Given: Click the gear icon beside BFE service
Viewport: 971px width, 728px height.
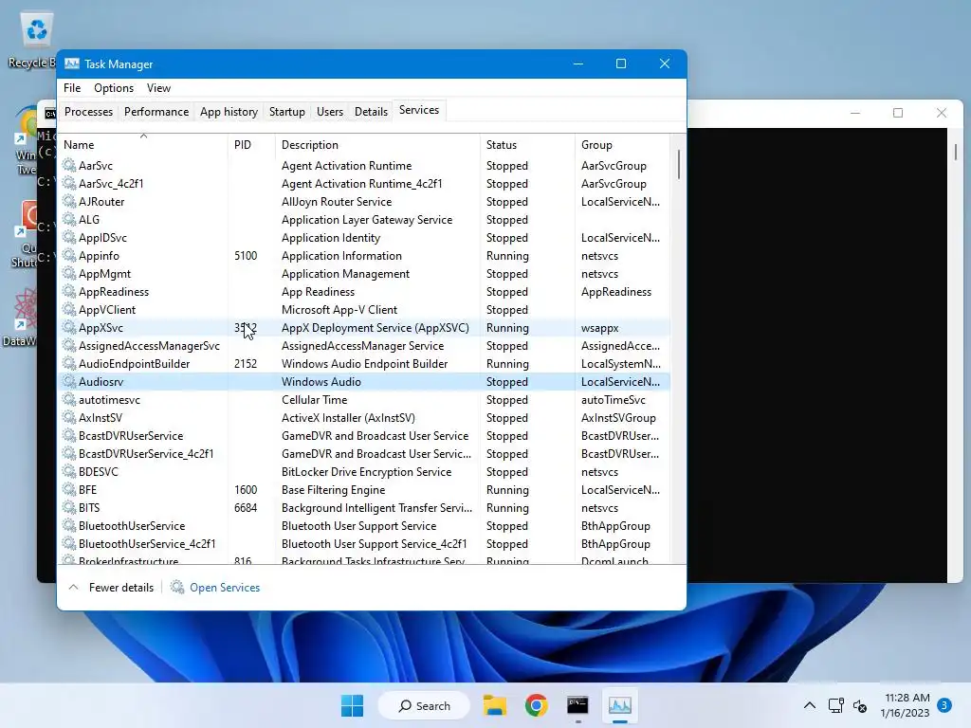Looking at the screenshot, I should pos(68,489).
